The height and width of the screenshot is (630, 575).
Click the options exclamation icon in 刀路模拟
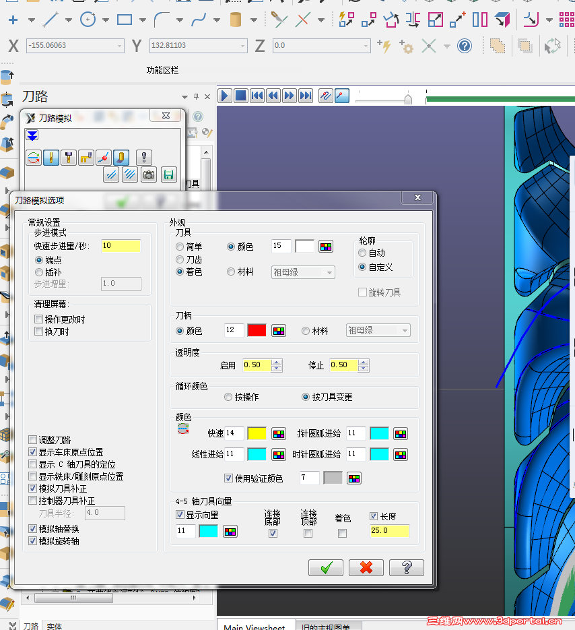click(x=144, y=158)
